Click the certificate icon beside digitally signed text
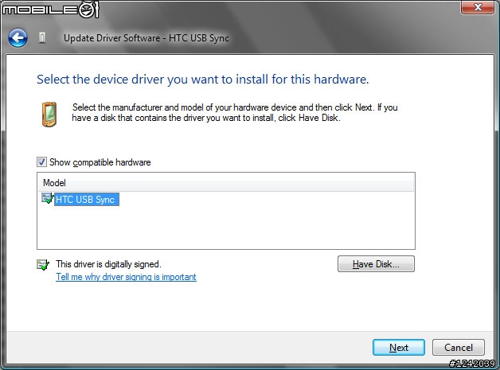This screenshot has height=370, width=500. 43,264
